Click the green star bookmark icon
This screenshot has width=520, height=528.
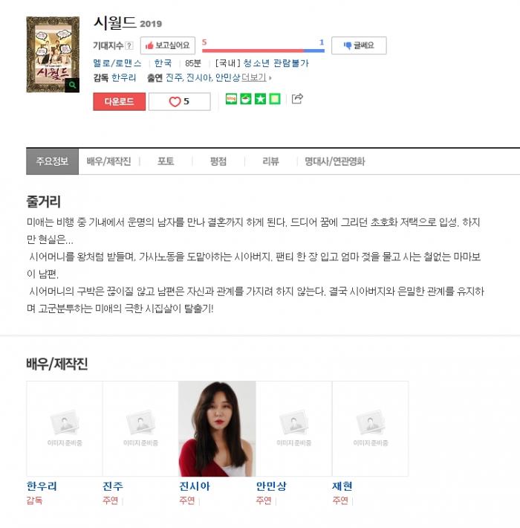260,99
